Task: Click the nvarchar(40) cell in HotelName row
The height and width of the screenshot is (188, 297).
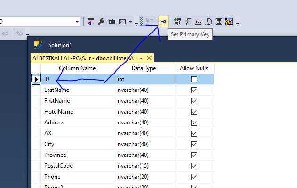Action: click(144, 112)
